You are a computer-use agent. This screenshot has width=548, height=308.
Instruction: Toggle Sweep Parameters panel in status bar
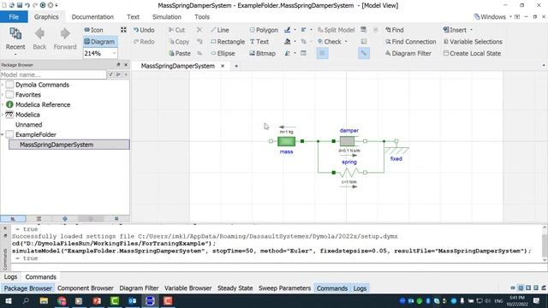click(x=284, y=288)
